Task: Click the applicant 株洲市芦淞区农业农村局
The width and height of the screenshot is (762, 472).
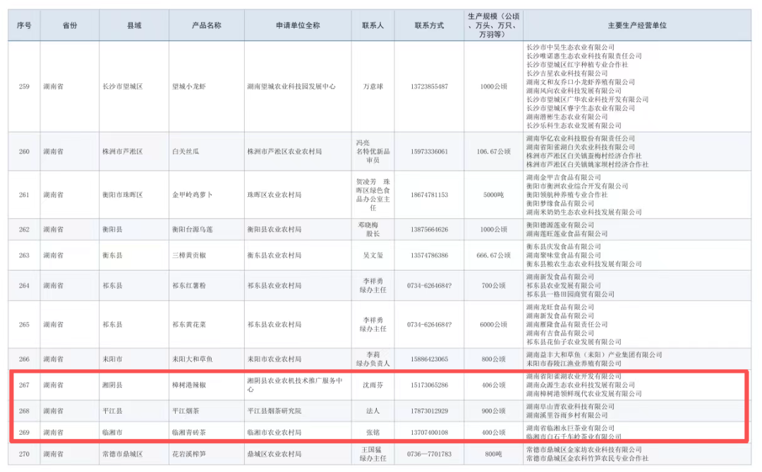Action: [x=284, y=151]
